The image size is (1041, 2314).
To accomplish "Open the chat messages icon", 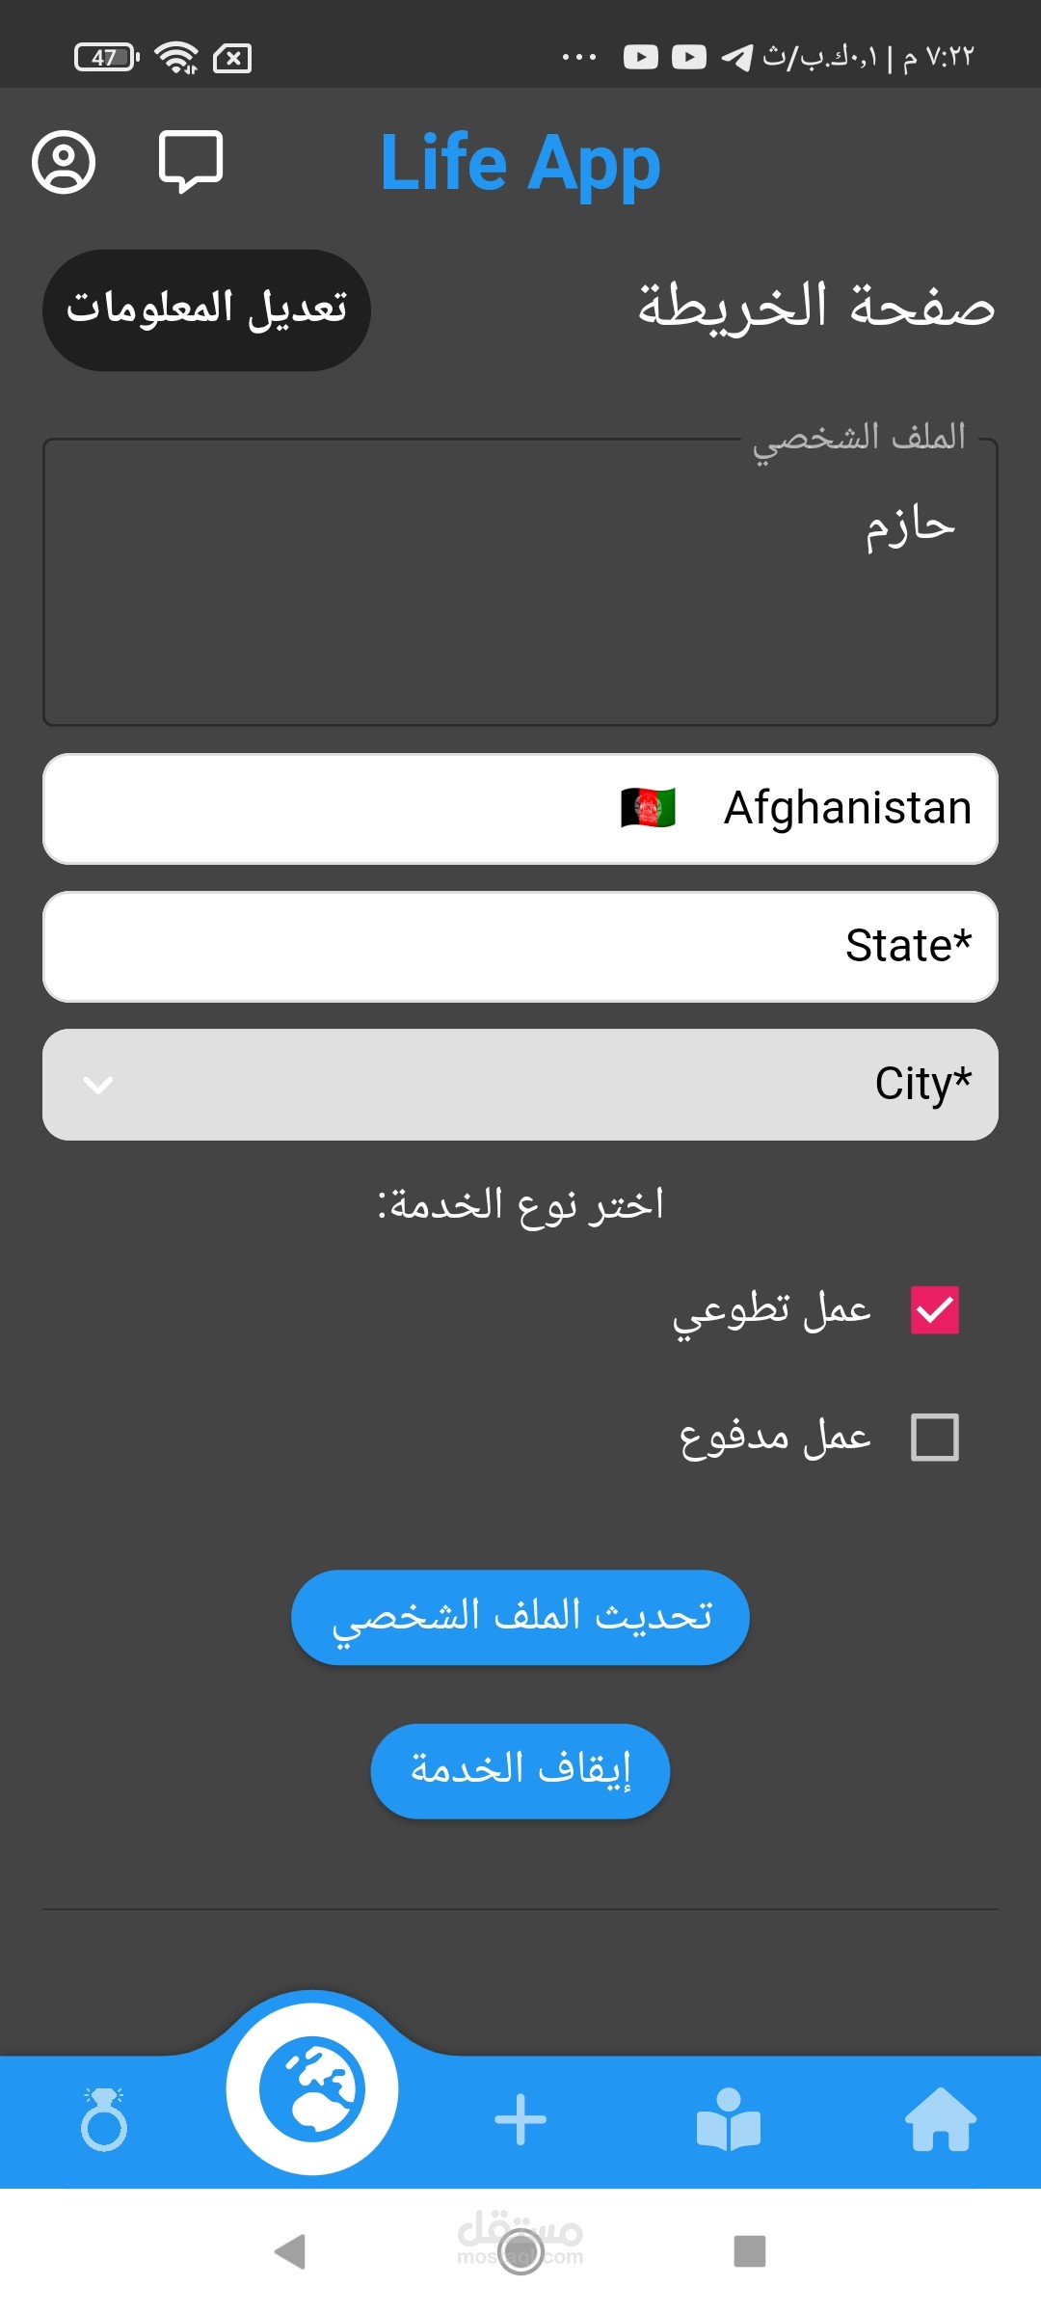I will pos(190,162).
